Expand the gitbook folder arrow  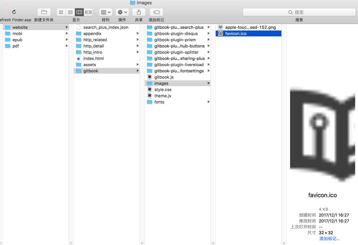138,71
